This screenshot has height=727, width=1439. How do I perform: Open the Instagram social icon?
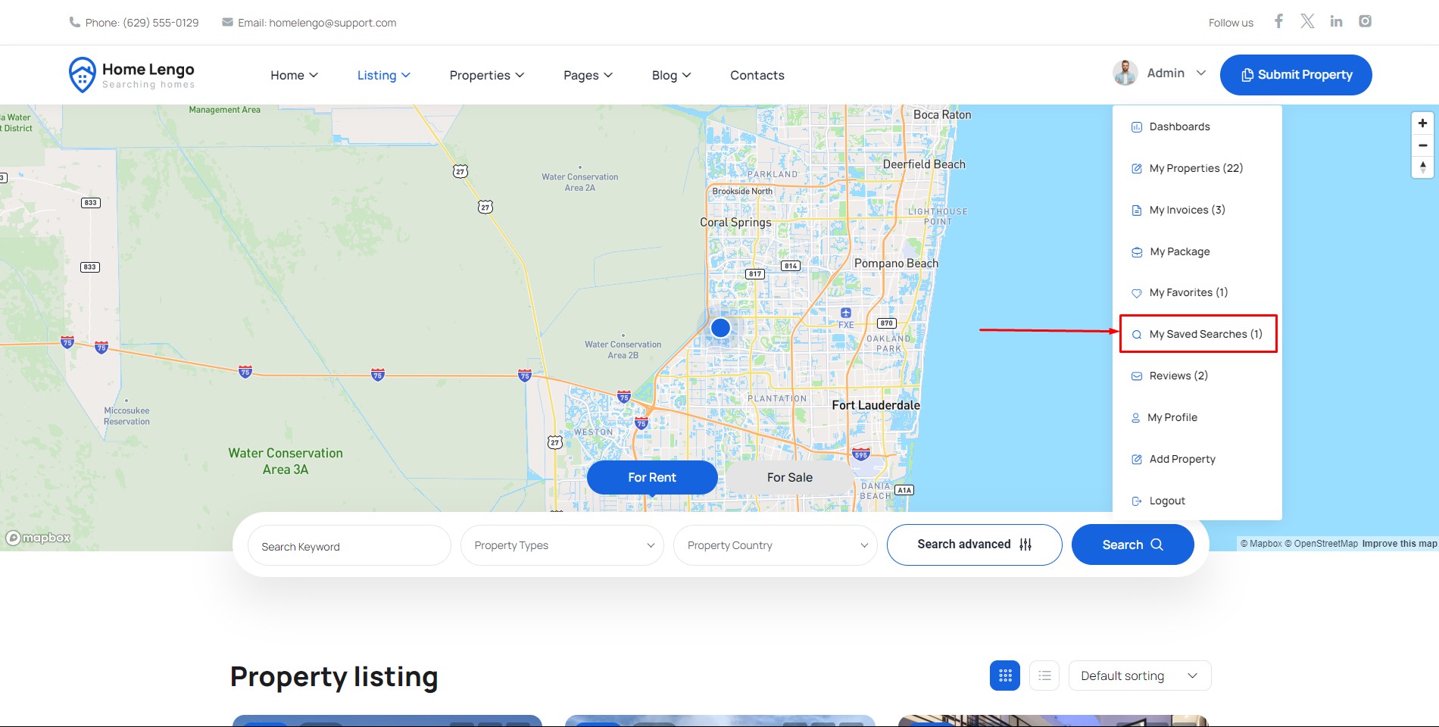click(1365, 21)
